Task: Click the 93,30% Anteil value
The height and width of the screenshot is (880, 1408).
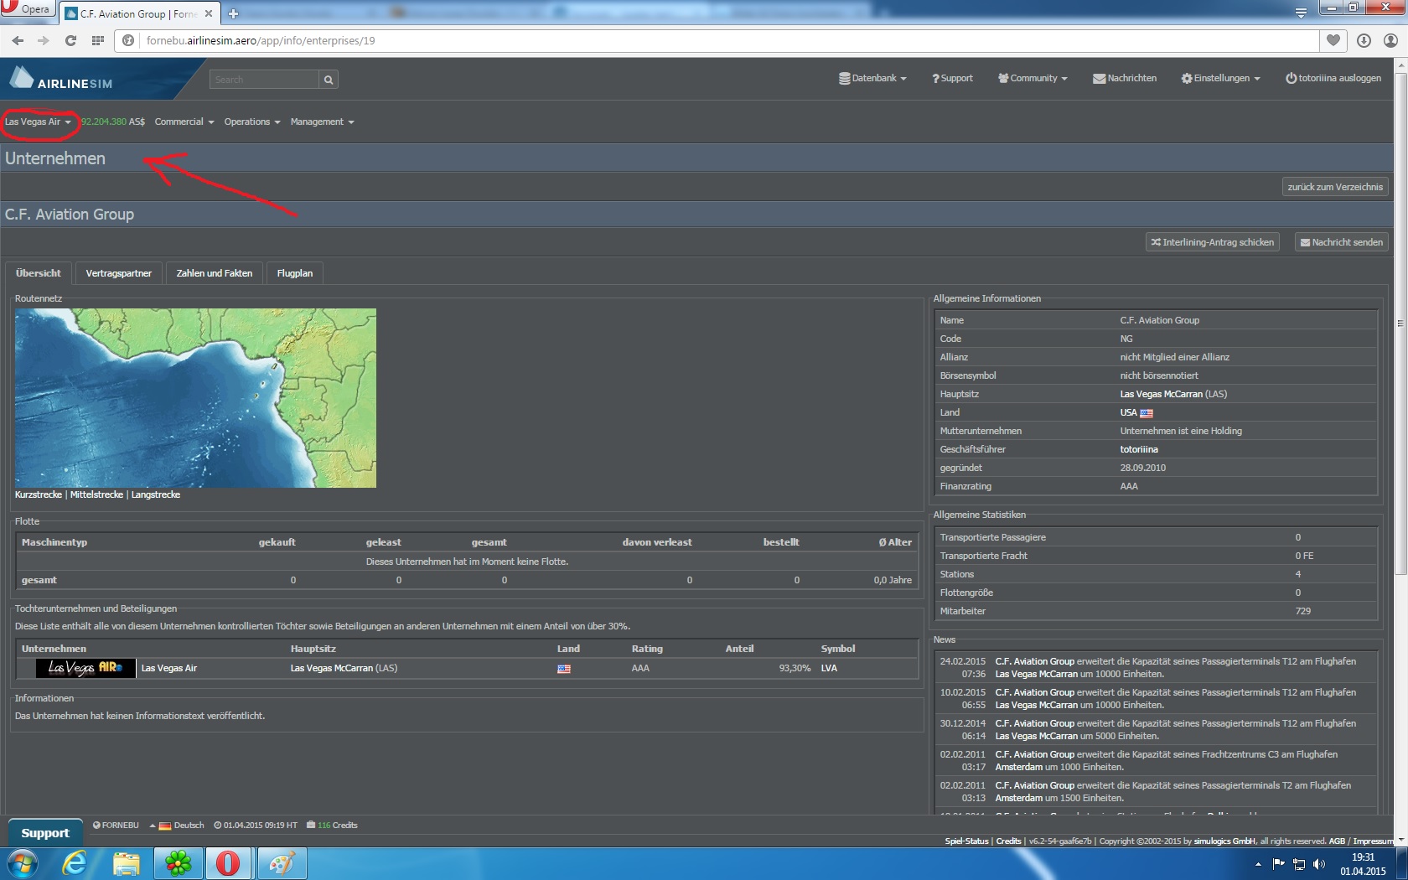Action: (x=795, y=669)
